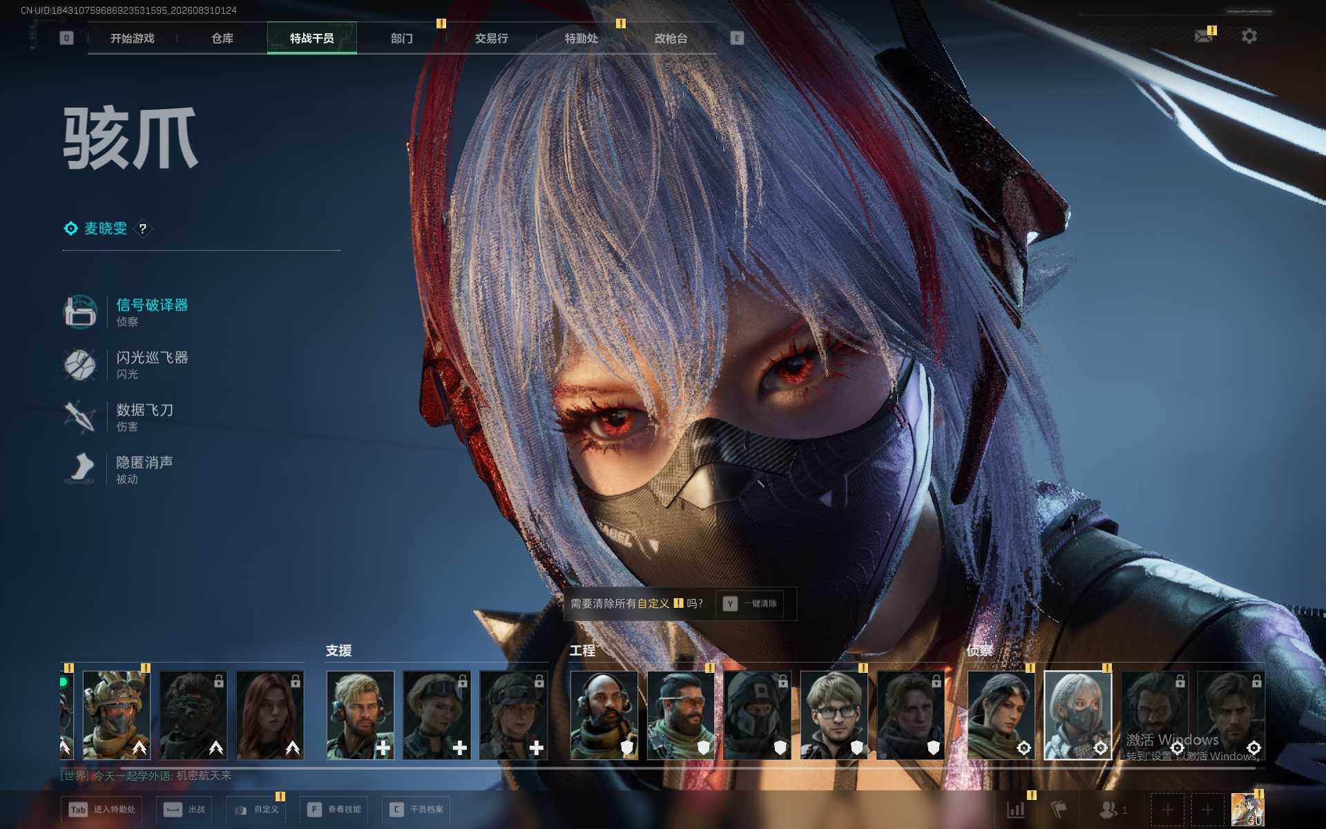Switch to the 开始游戏 tab
Screen dimensions: 1326x829
[x=133, y=38]
